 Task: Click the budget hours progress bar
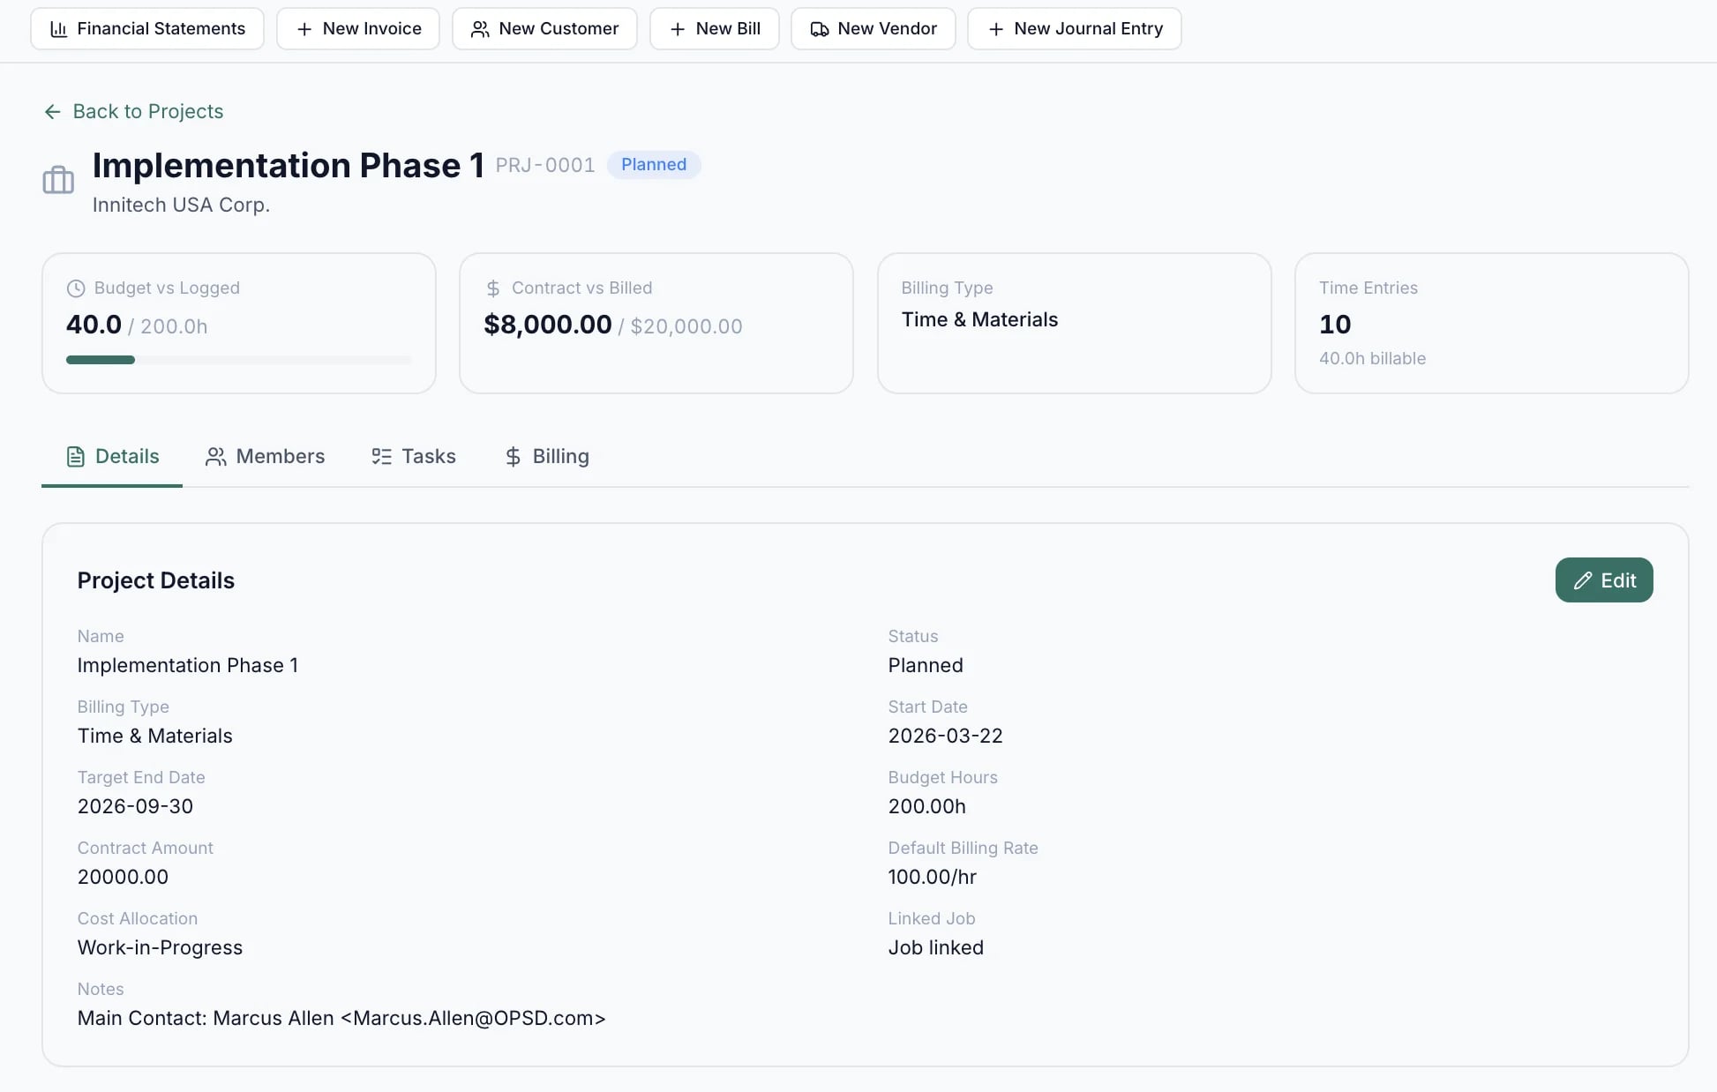point(238,359)
